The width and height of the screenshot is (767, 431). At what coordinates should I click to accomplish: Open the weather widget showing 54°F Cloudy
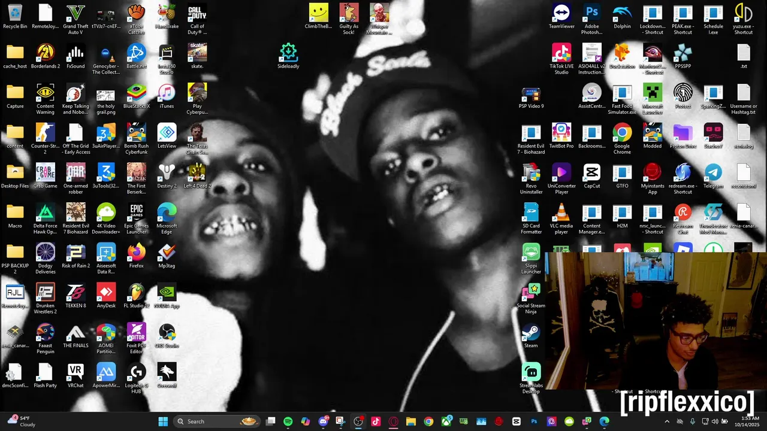point(20,421)
